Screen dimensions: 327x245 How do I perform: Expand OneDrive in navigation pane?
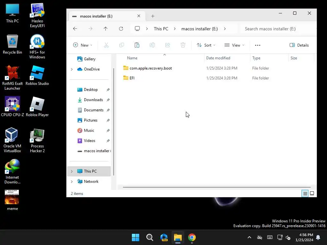click(72, 69)
